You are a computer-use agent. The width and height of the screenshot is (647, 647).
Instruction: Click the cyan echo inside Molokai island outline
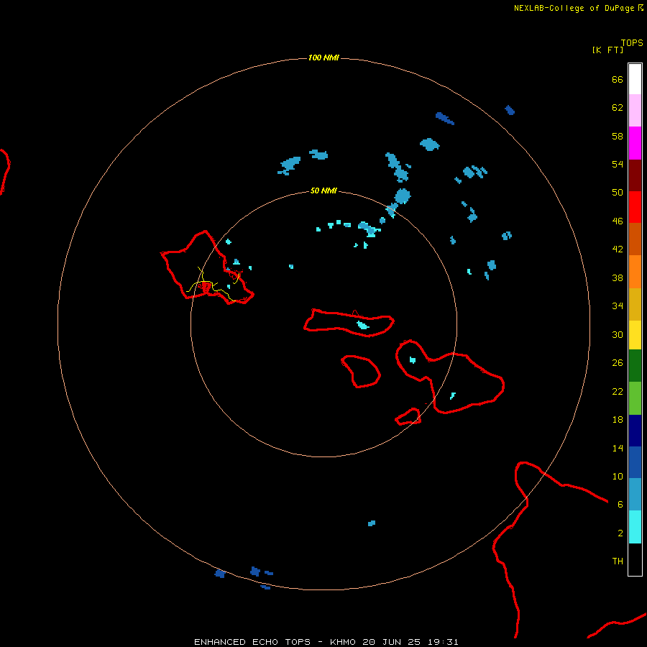tap(363, 325)
